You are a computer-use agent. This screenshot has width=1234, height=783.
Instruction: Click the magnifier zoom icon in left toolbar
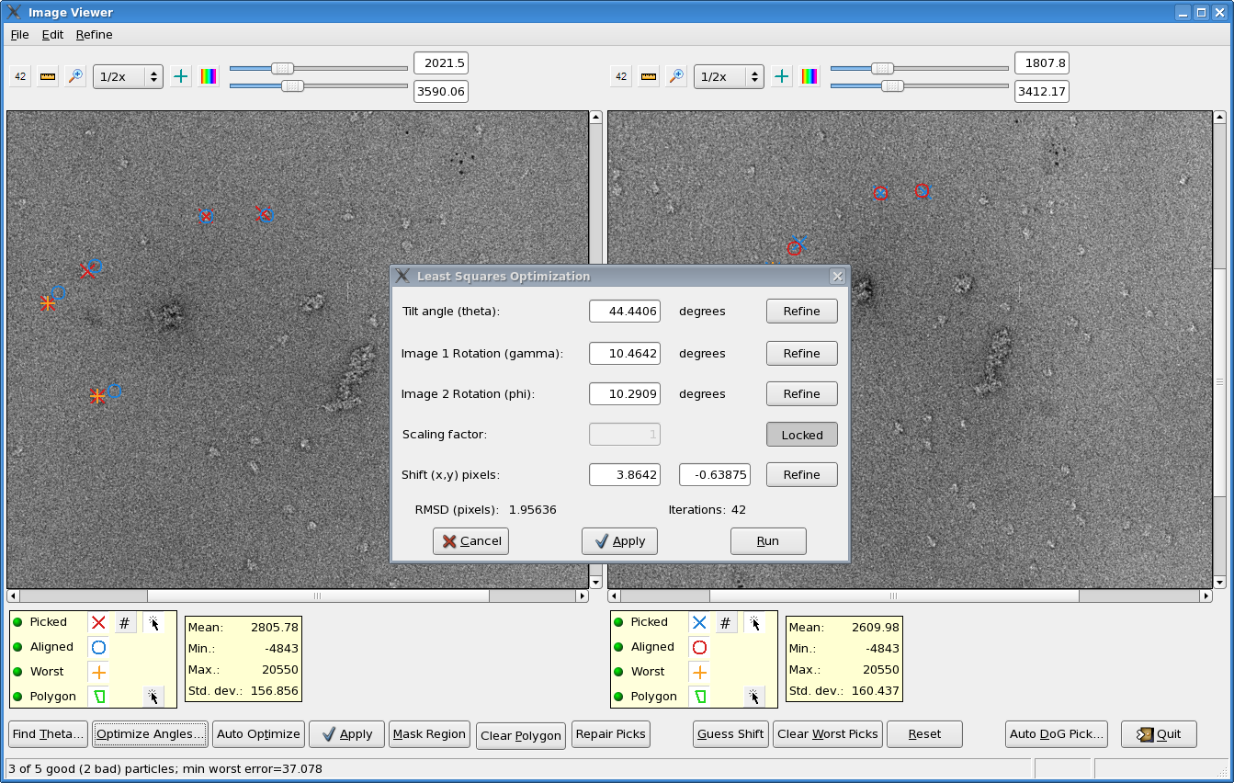(x=75, y=76)
